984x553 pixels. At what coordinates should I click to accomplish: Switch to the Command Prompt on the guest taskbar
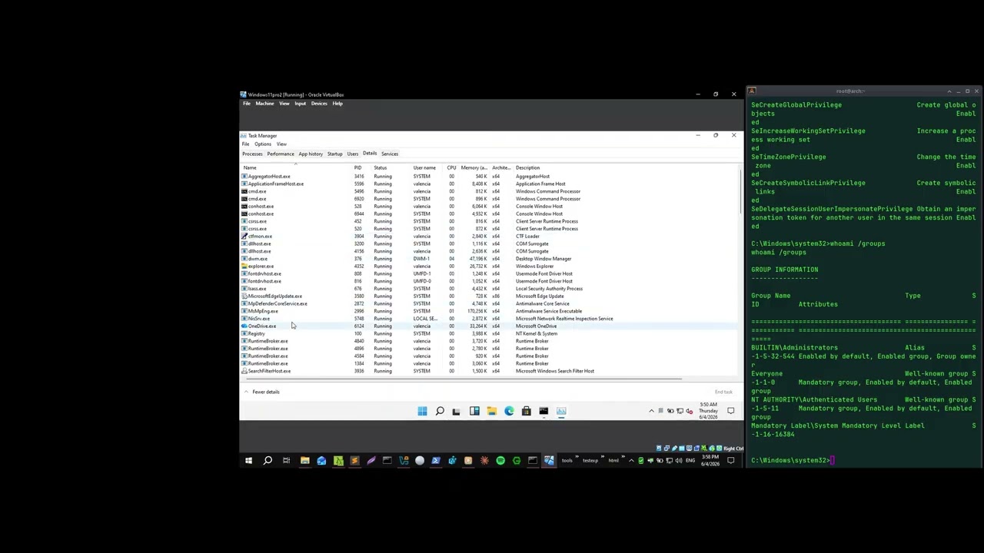point(544,411)
